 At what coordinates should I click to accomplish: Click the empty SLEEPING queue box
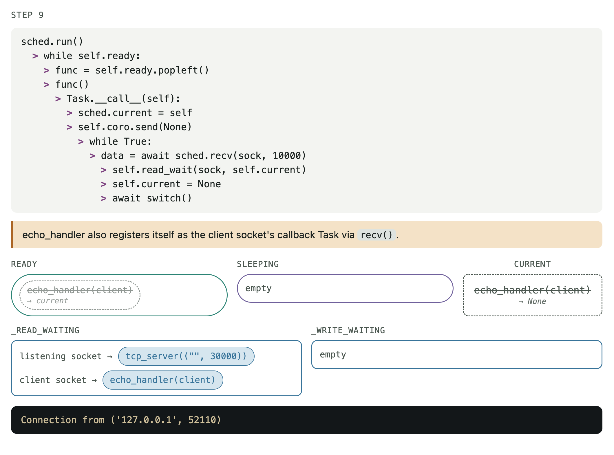(x=345, y=288)
